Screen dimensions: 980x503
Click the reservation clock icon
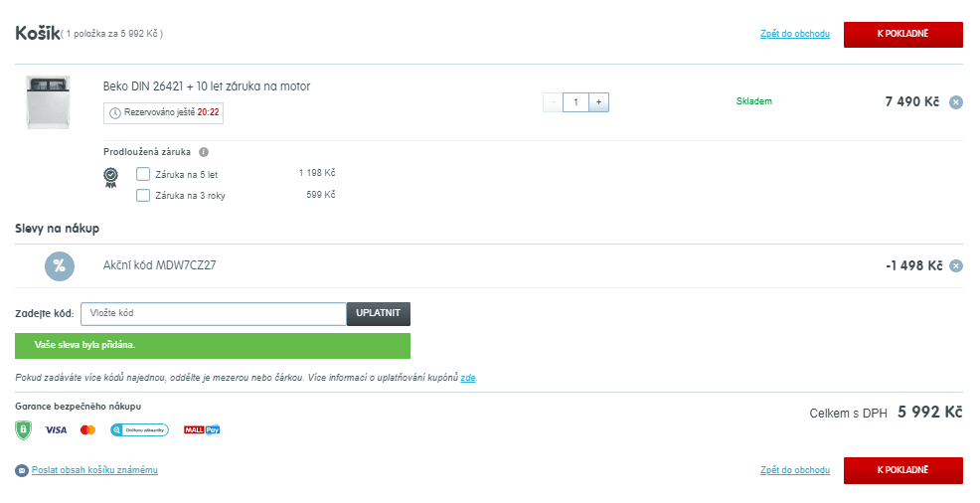click(x=115, y=113)
